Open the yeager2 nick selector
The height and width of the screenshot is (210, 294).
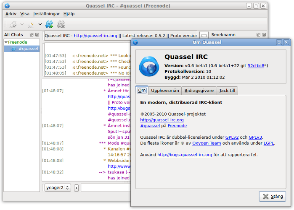58,188
